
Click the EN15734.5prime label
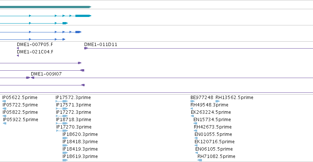212,119
